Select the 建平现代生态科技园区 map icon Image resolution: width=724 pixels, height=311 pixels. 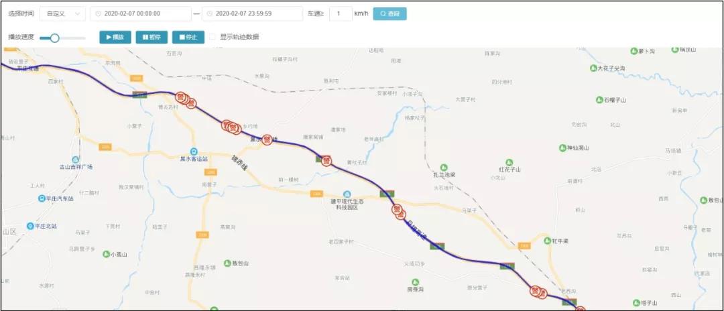(347, 194)
